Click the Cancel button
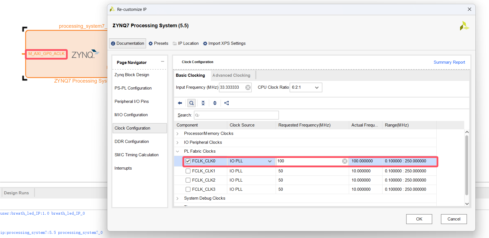This screenshot has height=238, width=489. point(454,219)
